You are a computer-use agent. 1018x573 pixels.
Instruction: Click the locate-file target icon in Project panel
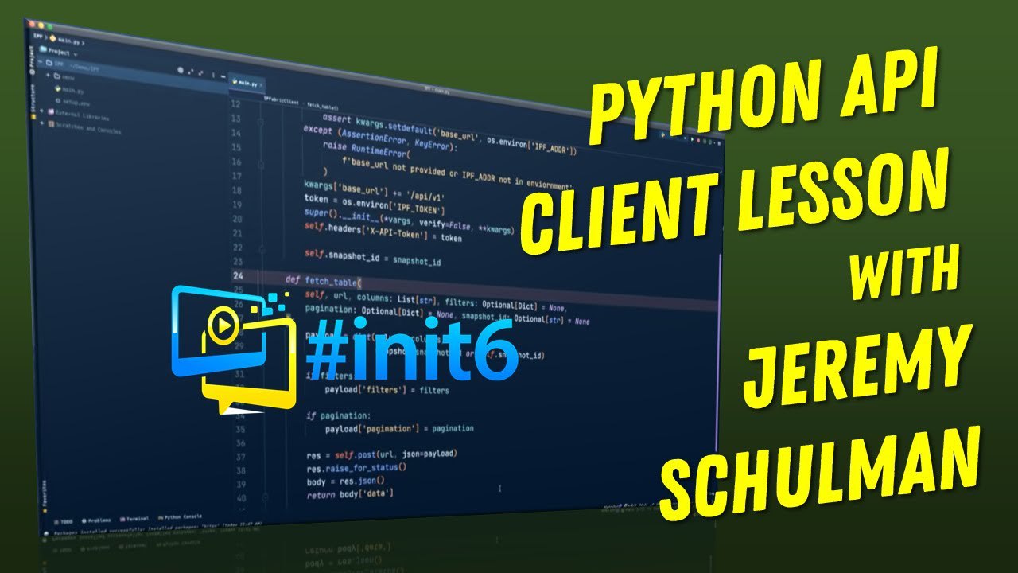tap(181, 70)
